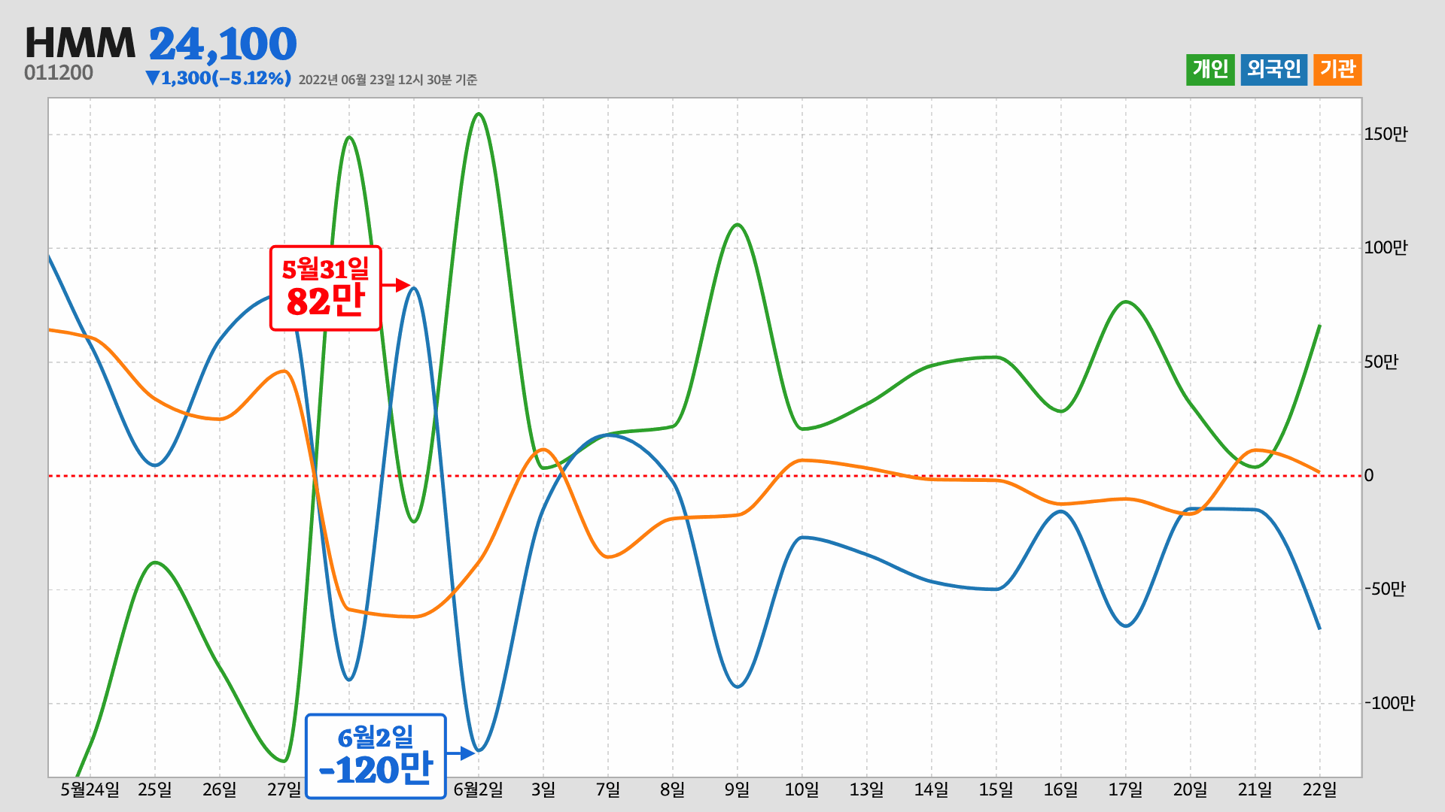
Task: Click the HMM stock name title
Action: tap(81, 43)
